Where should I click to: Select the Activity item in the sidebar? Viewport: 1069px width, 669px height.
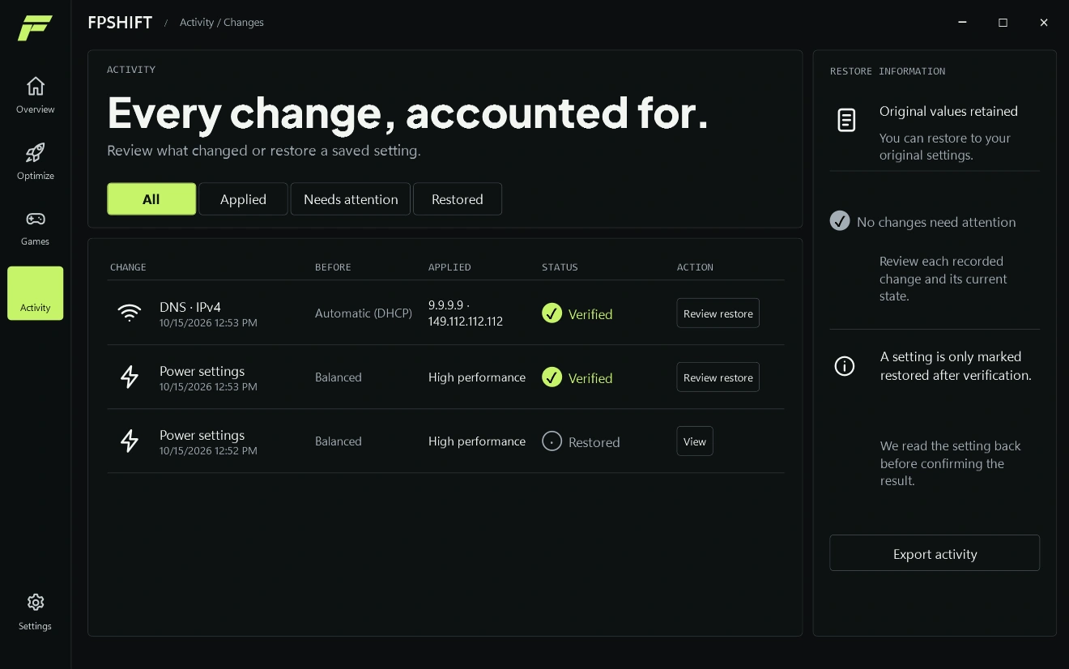pyautogui.click(x=36, y=293)
